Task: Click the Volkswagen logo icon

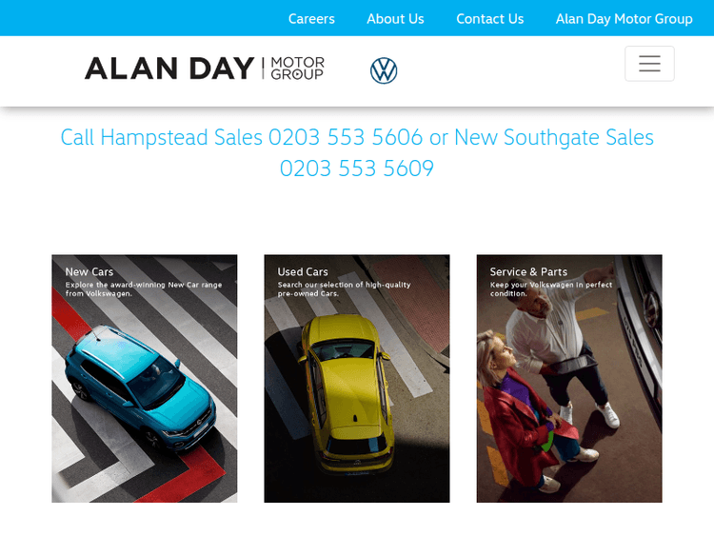Action: (x=384, y=70)
